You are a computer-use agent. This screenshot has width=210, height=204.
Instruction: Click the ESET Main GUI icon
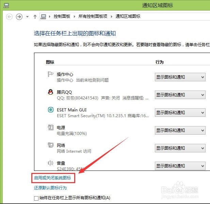[x=51, y=110]
